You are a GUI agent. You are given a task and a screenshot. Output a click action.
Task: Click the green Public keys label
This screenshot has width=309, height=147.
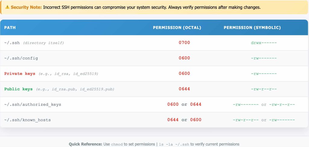(18, 89)
